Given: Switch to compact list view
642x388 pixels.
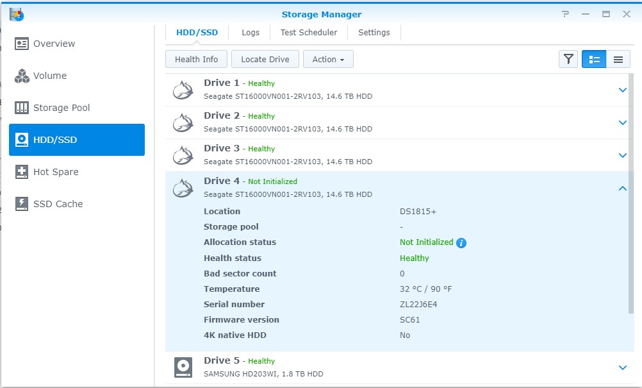Looking at the screenshot, I should tap(618, 60).
